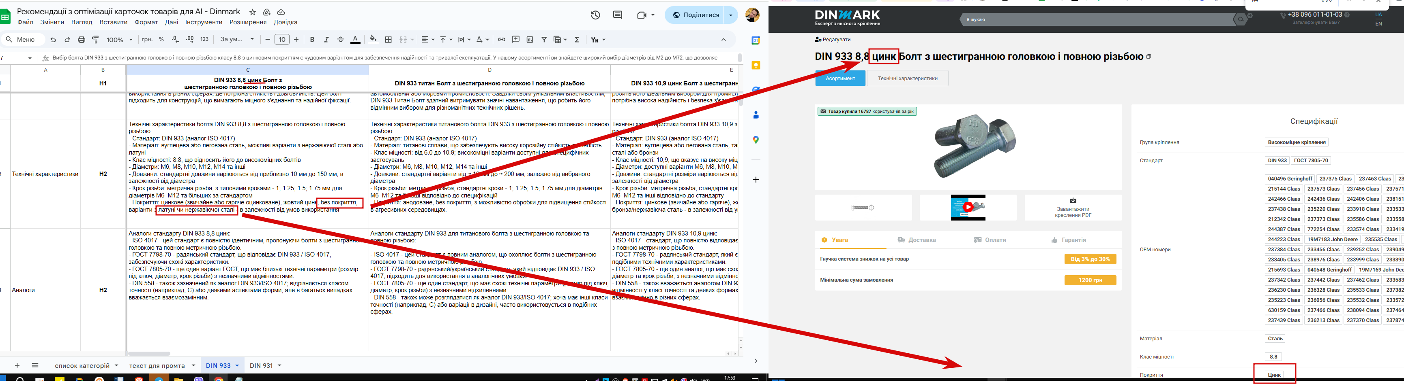Open horizontal align dropdown
The width and height of the screenshot is (1404, 384).
(428, 40)
